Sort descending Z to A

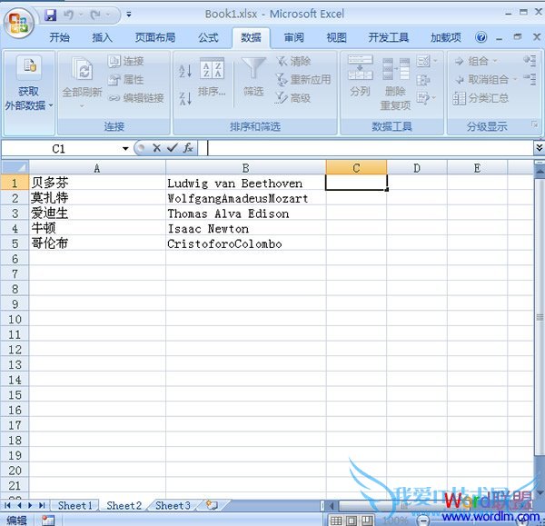[185, 98]
